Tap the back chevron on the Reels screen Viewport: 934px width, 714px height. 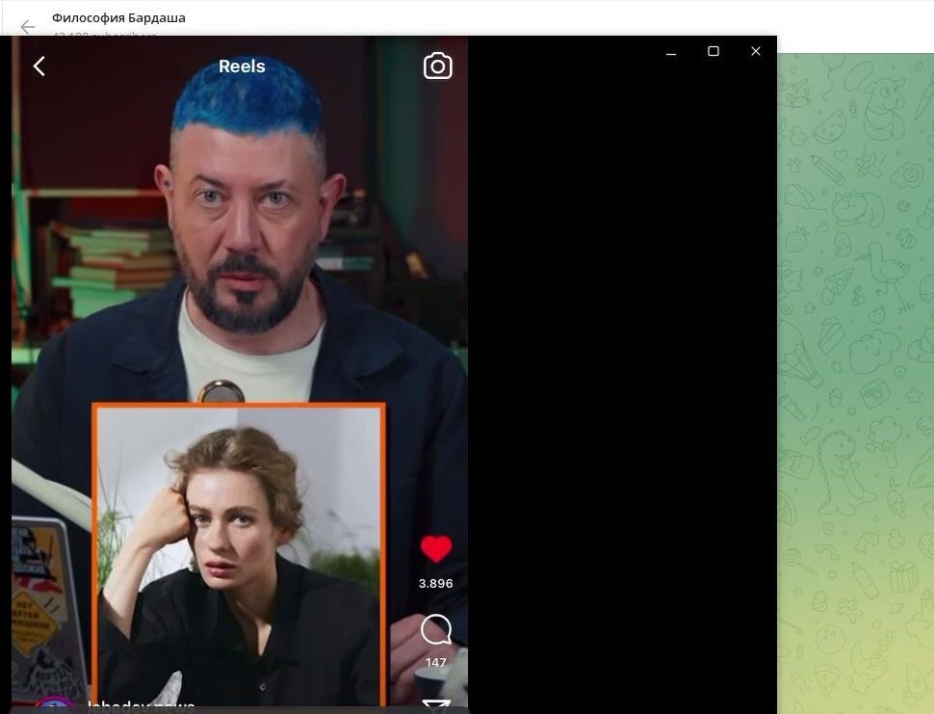coord(39,66)
